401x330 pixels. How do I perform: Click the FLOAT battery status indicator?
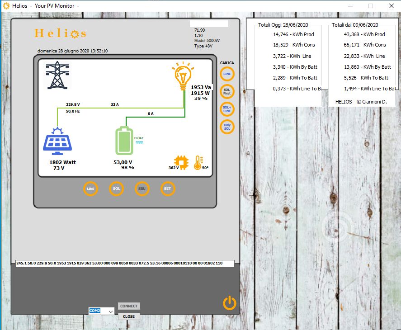(139, 140)
